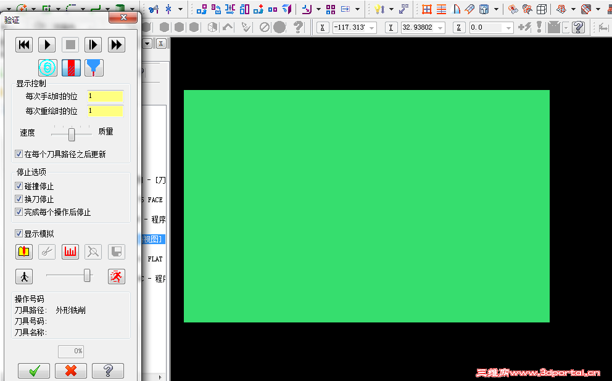Select the turbo mode icon with cyan circle
The width and height of the screenshot is (612, 381).
(x=48, y=68)
